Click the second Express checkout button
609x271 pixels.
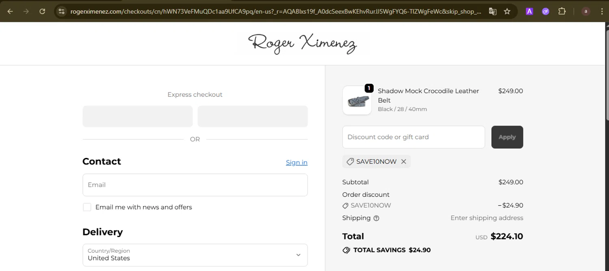pos(253,116)
